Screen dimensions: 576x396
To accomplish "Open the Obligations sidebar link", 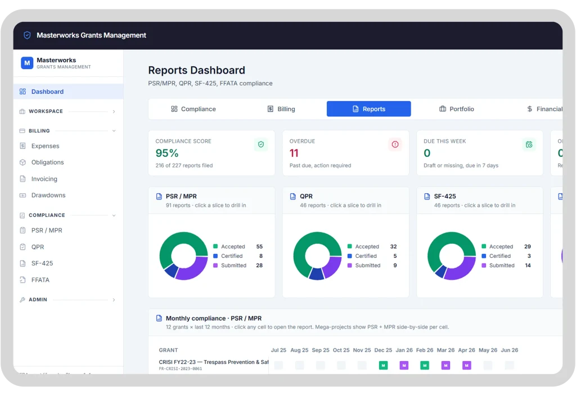I will point(47,162).
